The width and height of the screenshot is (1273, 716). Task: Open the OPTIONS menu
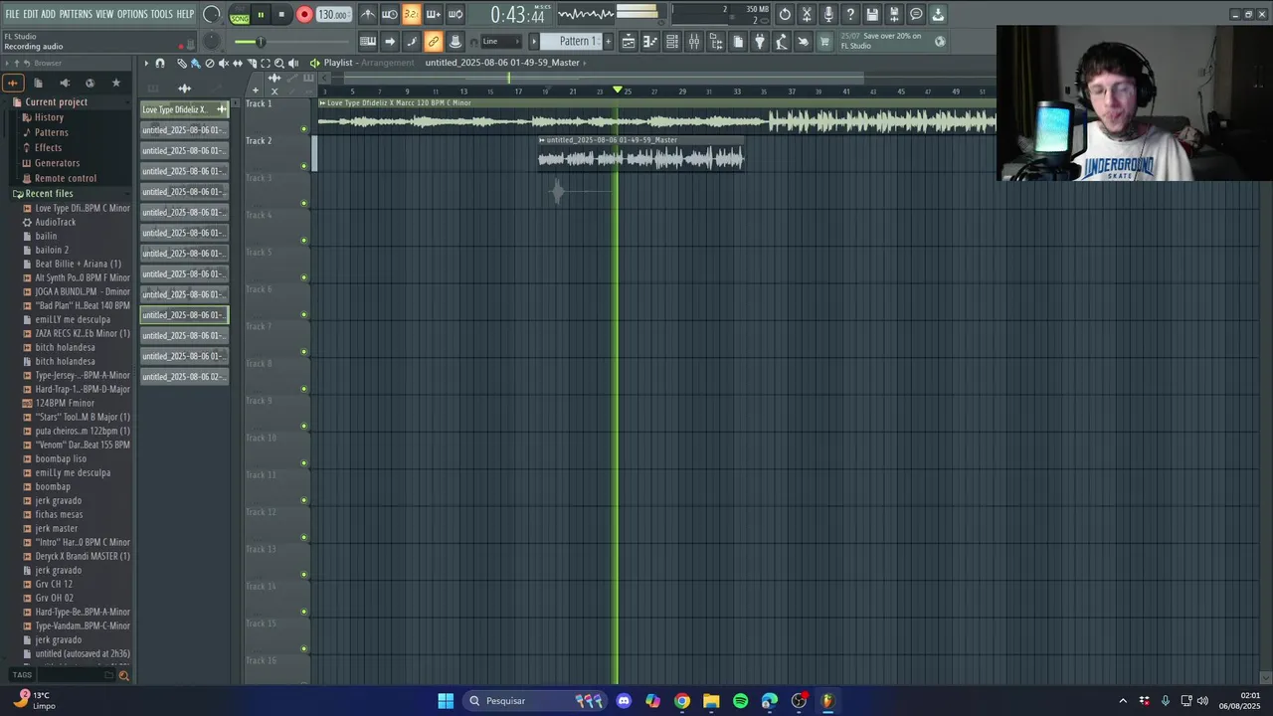click(x=132, y=14)
